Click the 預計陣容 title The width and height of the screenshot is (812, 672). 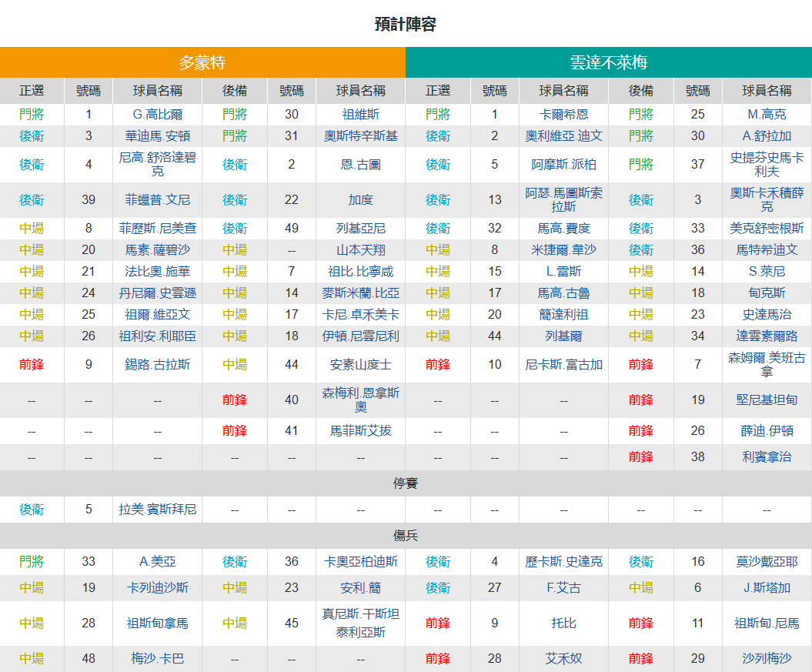pos(406,25)
